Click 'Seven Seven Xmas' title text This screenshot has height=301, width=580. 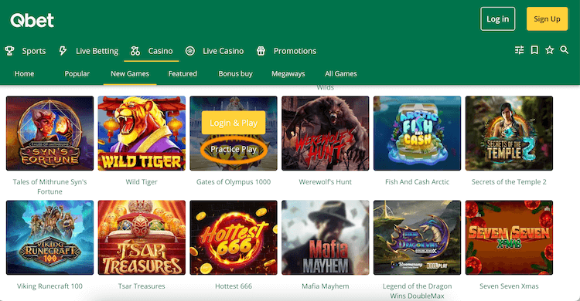point(509,286)
